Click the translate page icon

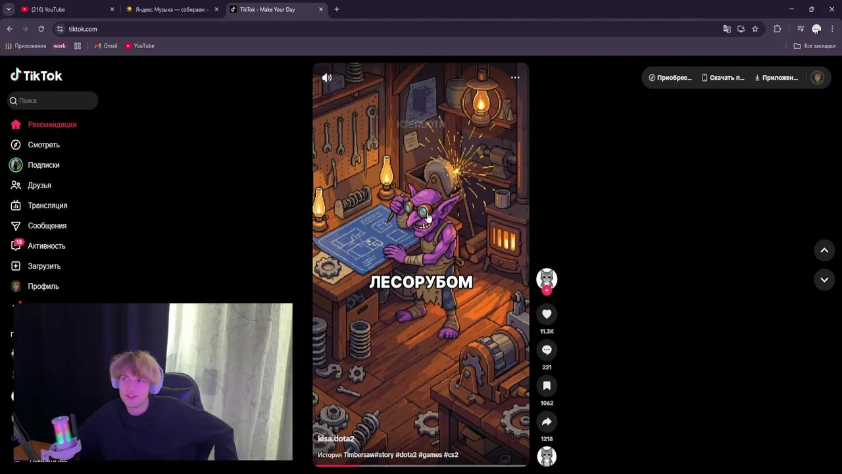pos(727,29)
